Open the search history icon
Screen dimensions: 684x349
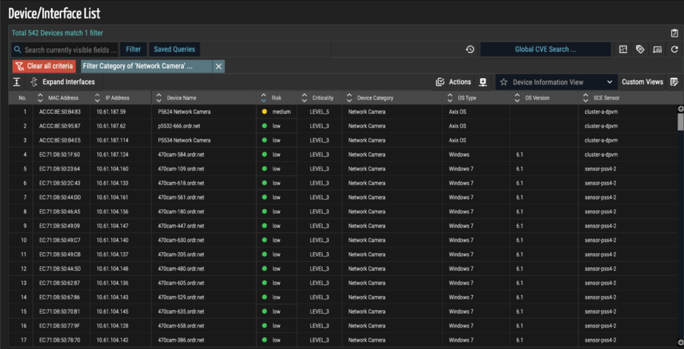coord(470,49)
